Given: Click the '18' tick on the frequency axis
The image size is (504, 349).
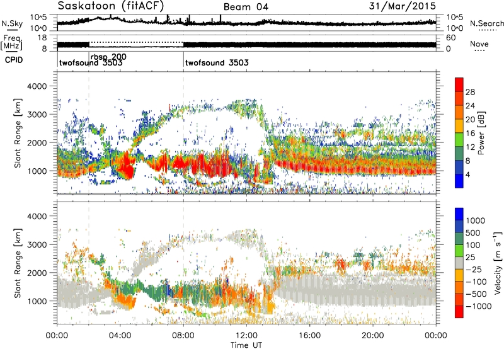Looking at the screenshot, I should pos(42,38).
